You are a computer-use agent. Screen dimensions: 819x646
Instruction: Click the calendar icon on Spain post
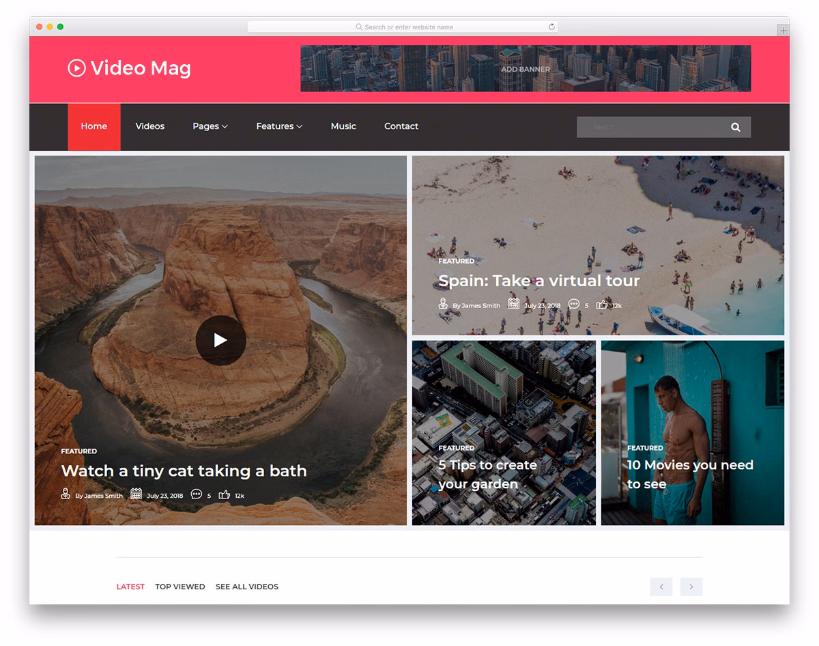513,305
